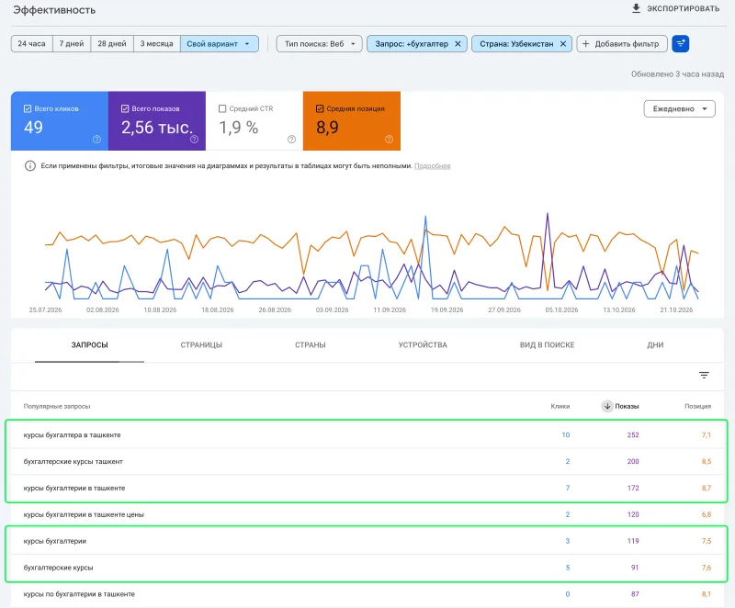735x608 pixels.
Task: Open the Тип поиска: Веб dropdown
Action: point(319,43)
